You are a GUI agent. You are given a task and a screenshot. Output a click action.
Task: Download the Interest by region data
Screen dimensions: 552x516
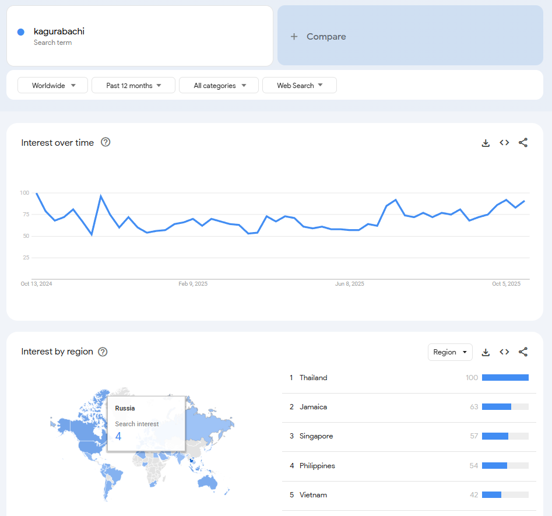pyautogui.click(x=486, y=352)
